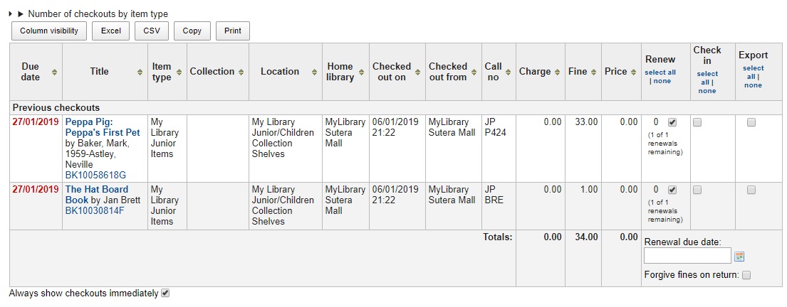The height and width of the screenshot is (307, 787).
Task: Sort by Price column arrows
Action: [x=633, y=72]
